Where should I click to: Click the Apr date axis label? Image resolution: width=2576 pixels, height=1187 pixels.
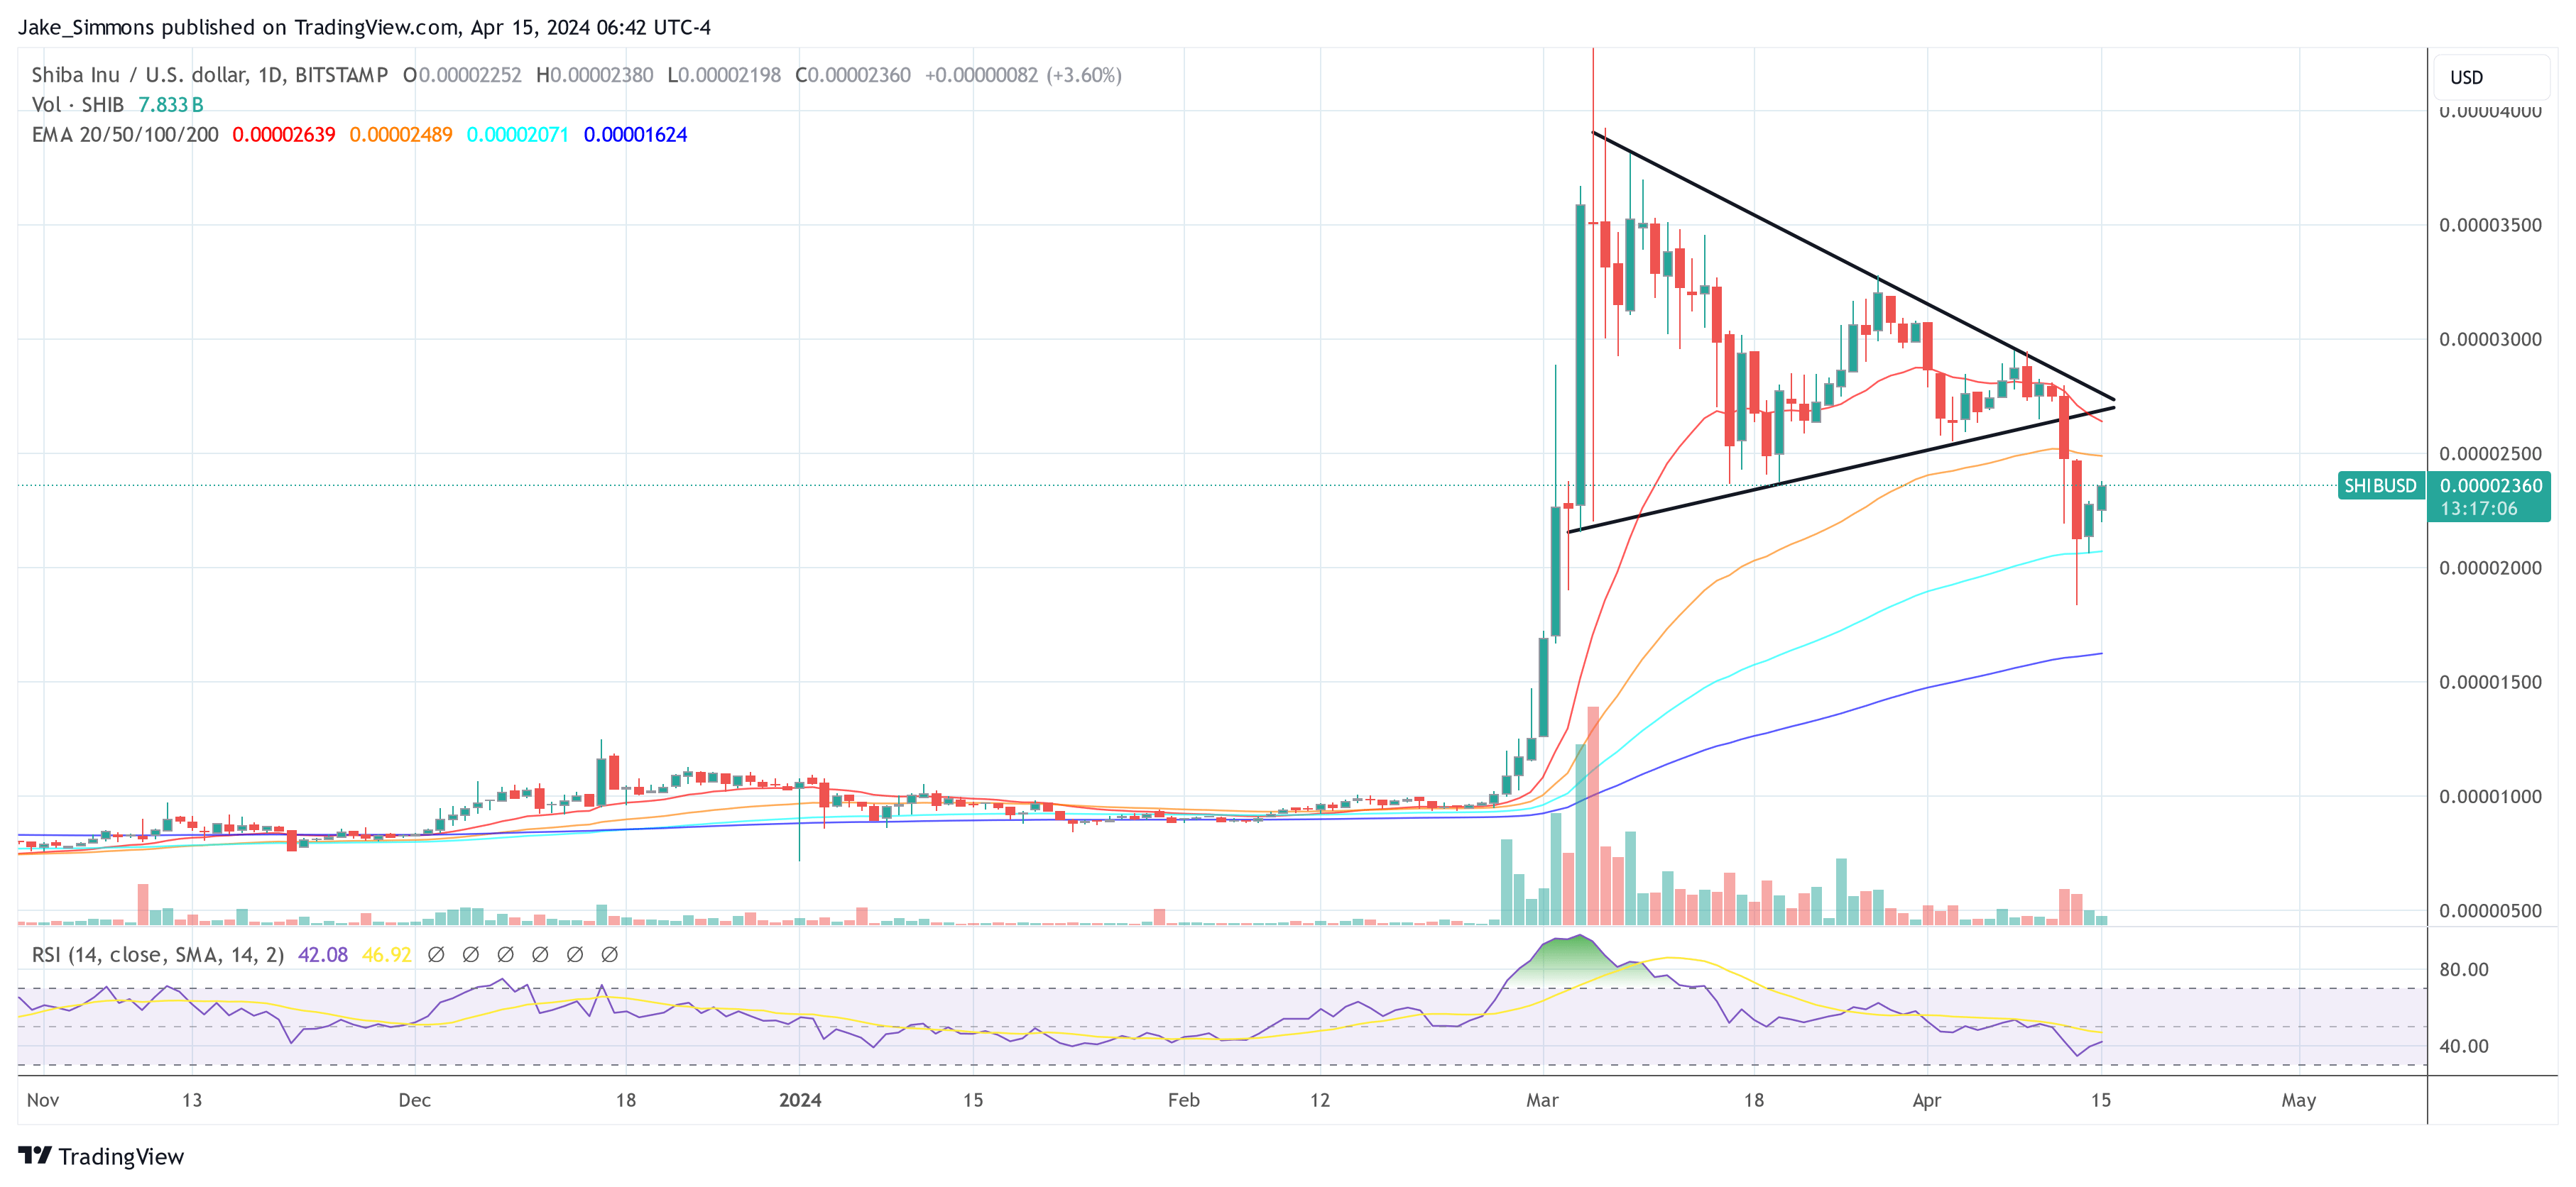click(x=1926, y=1100)
